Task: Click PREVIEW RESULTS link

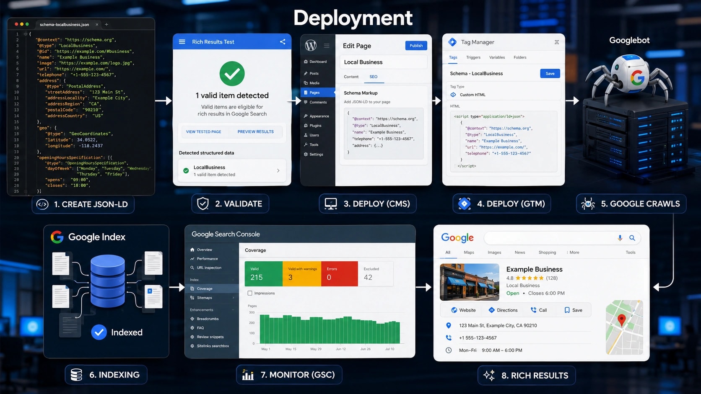Action: coord(256,131)
